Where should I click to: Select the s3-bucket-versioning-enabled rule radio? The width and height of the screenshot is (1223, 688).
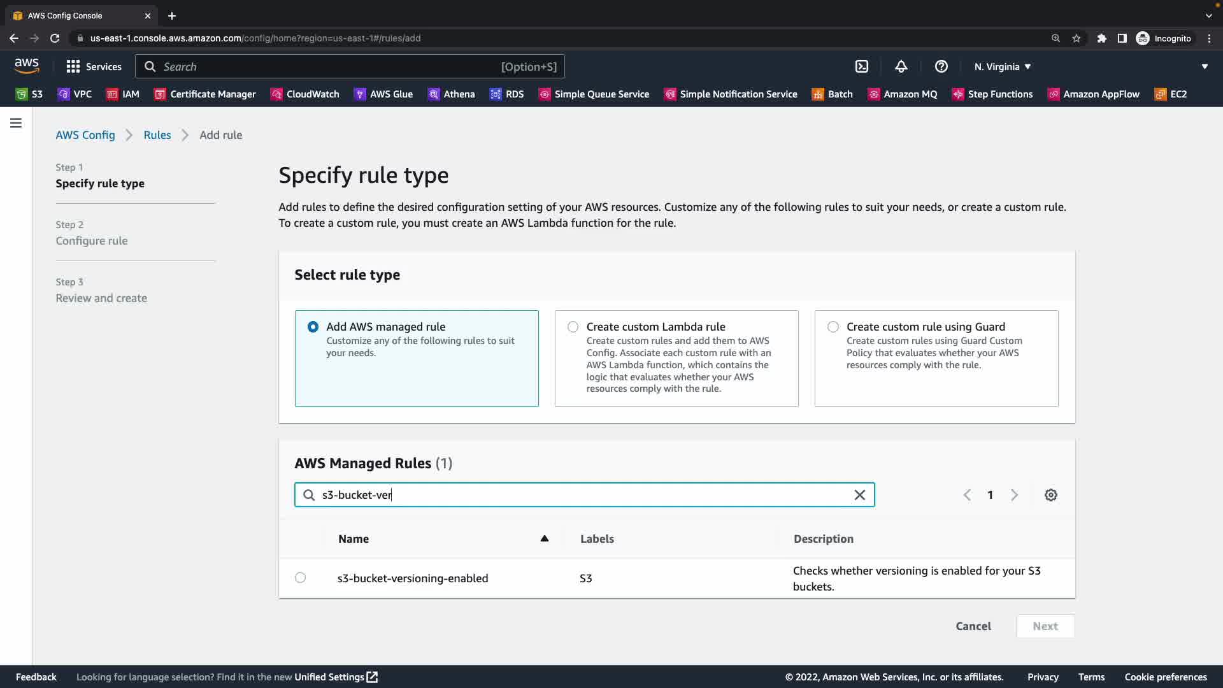click(300, 578)
